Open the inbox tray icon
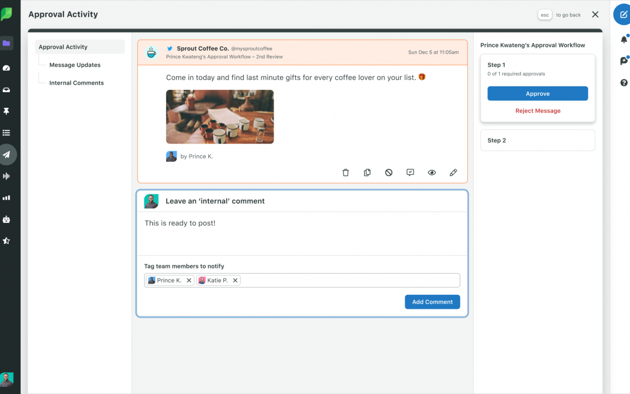Viewport: 630px width, 394px height. tap(6, 90)
